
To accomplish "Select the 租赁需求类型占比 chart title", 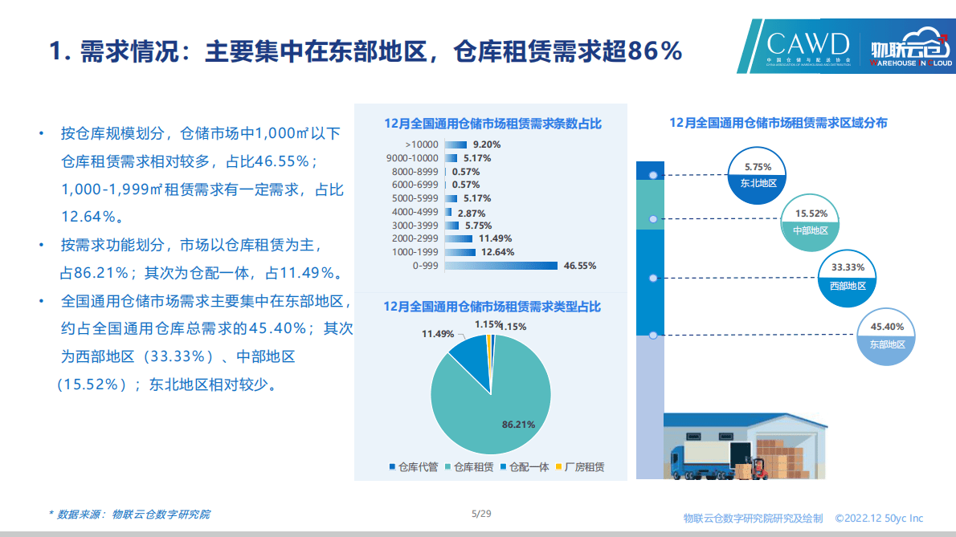I will pyautogui.click(x=493, y=307).
